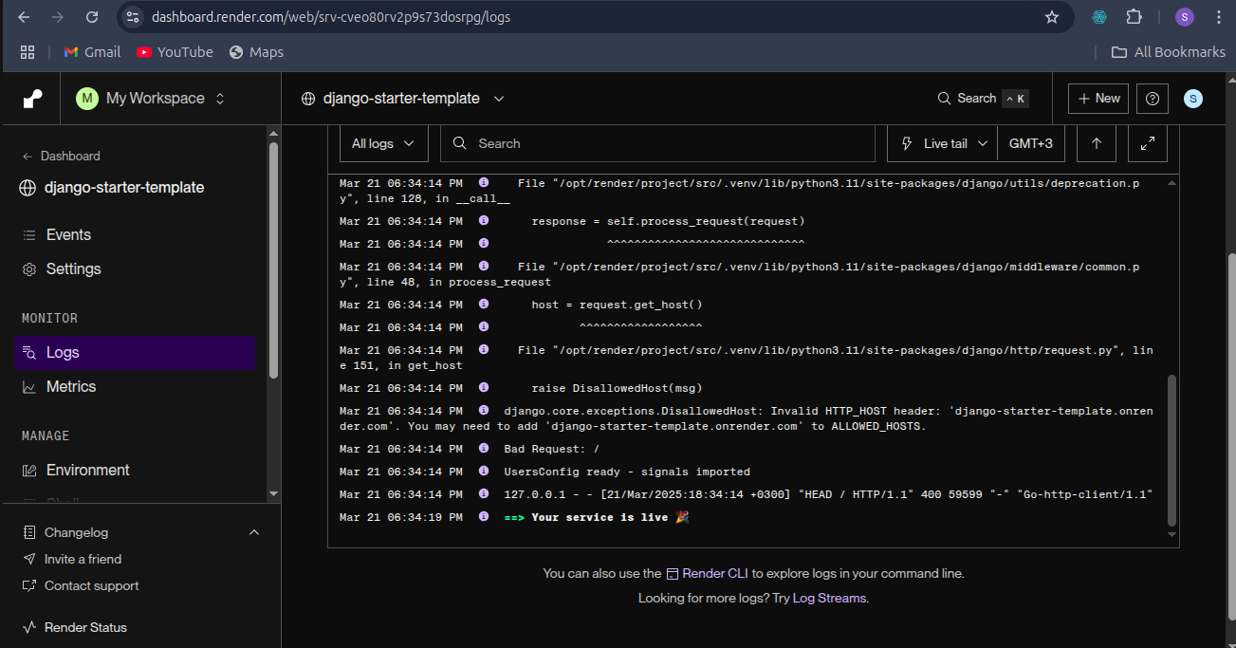Open the Render CLI link
The height and width of the screenshot is (648, 1236).
pos(707,573)
